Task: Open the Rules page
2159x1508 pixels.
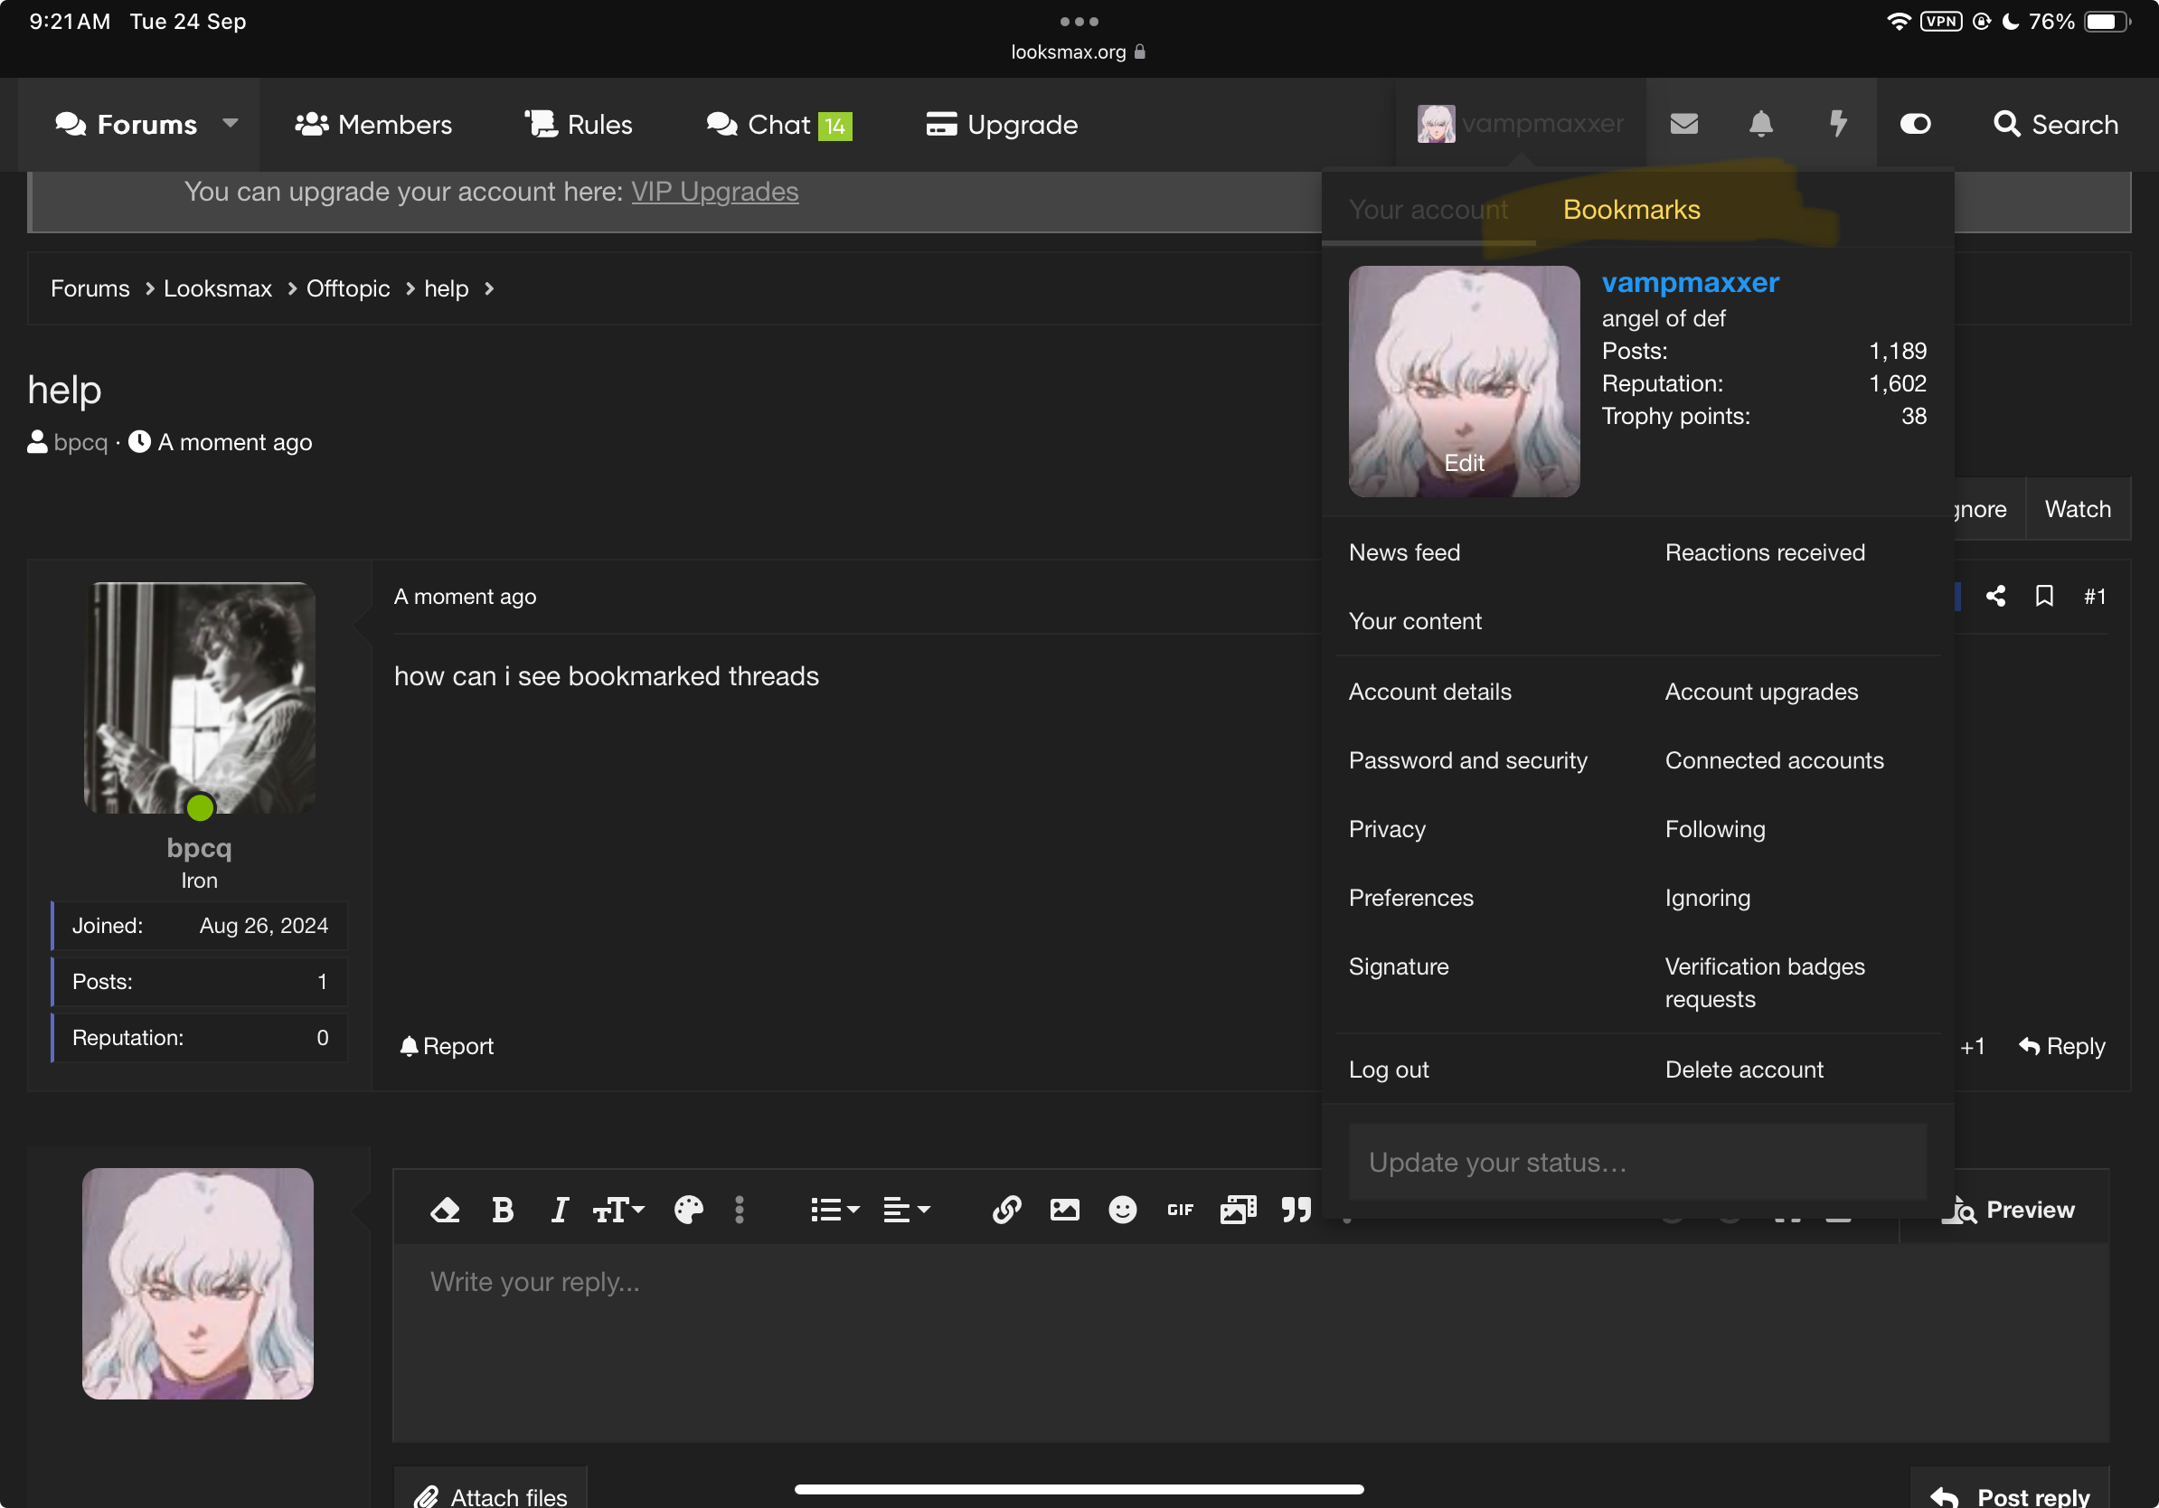Action: [579, 124]
